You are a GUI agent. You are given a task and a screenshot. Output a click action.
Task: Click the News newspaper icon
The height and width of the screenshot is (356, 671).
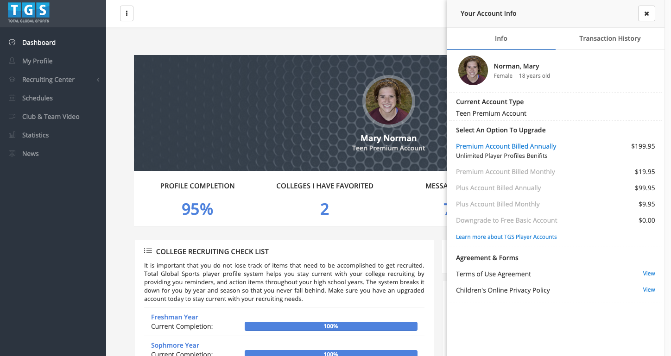[x=13, y=154]
